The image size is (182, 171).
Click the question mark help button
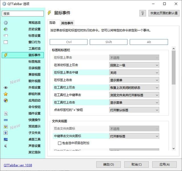[143, 13]
